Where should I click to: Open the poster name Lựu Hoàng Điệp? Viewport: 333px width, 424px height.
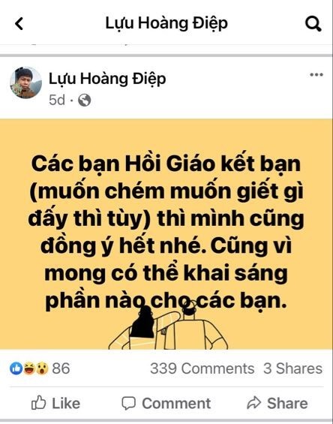point(107,79)
